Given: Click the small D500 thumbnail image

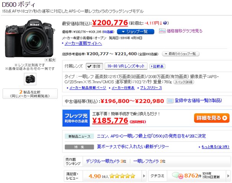Looking at the screenshot, I should click(x=30, y=79).
